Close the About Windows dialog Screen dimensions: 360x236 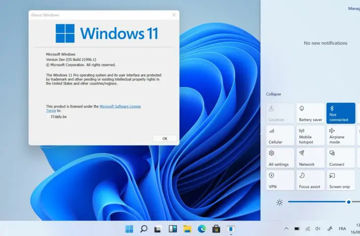[x=174, y=15]
